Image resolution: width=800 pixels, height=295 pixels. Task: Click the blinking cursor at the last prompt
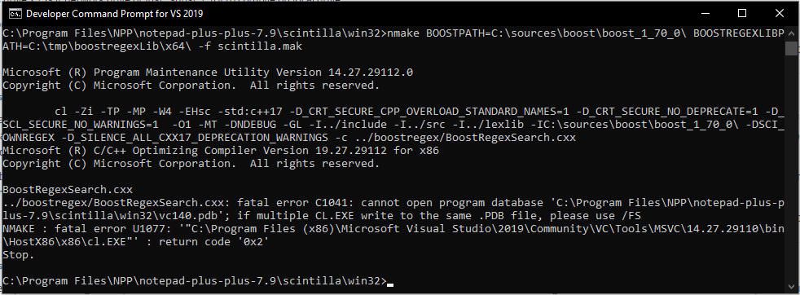tap(390, 284)
